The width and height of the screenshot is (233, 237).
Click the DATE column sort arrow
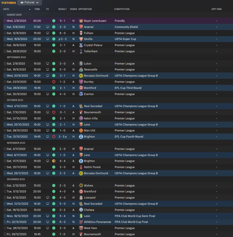(30, 9)
